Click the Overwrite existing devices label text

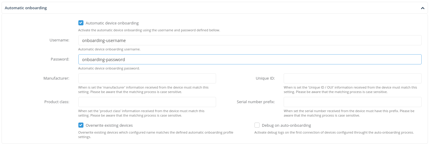click(x=109, y=125)
